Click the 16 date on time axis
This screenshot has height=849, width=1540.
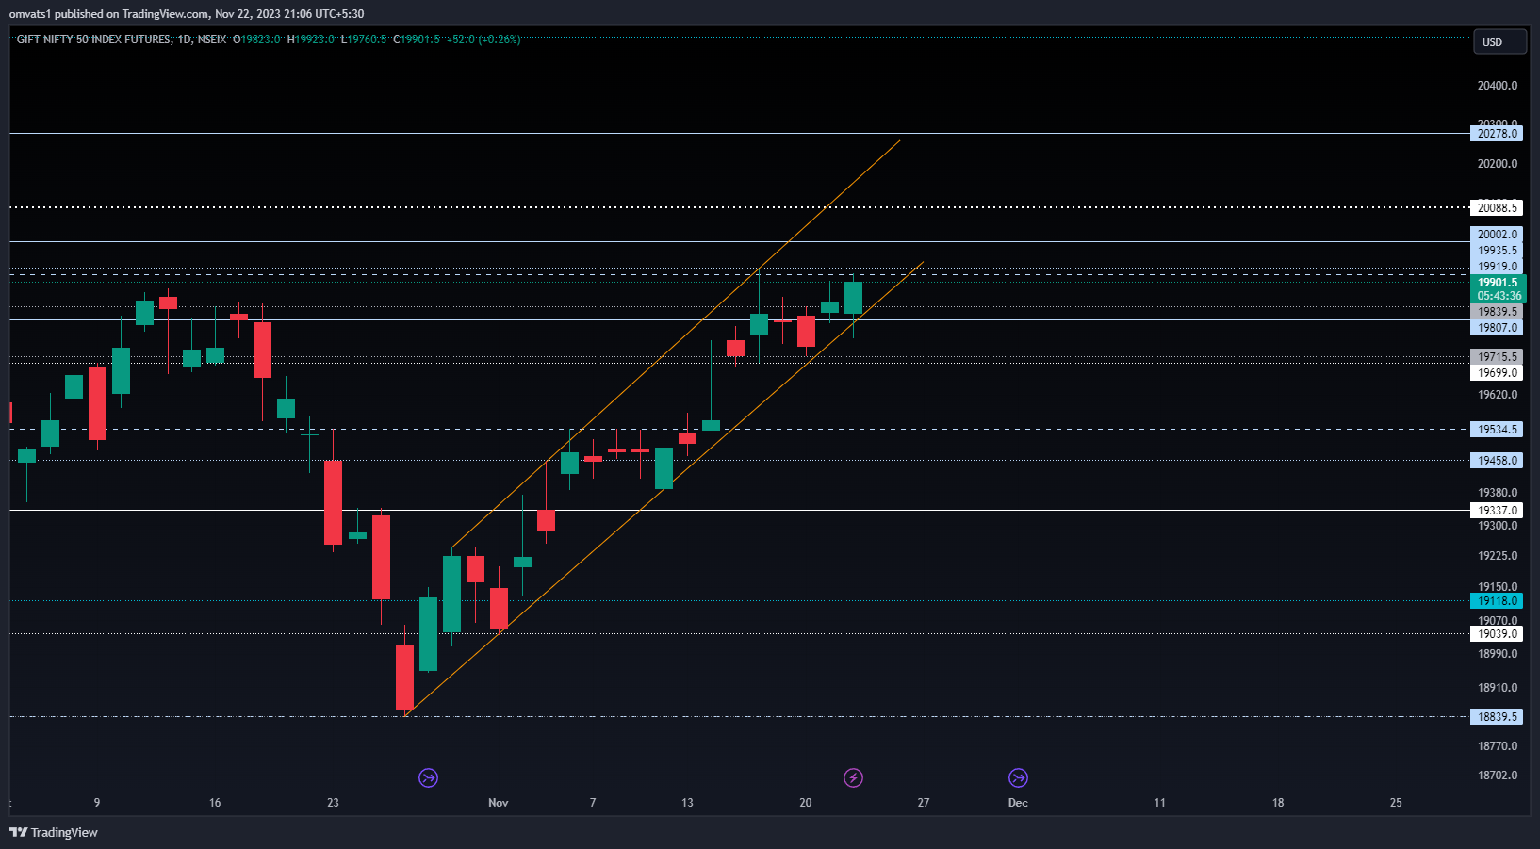215,803
